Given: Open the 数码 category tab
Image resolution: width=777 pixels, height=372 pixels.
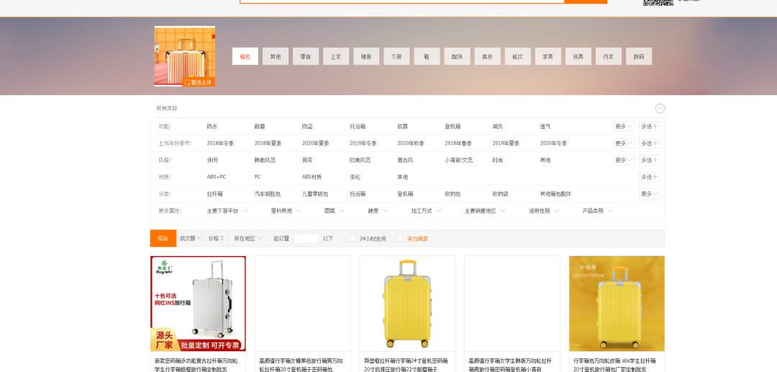Looking at the screenshot, I should pyautogui.click(x=639, y=56).
